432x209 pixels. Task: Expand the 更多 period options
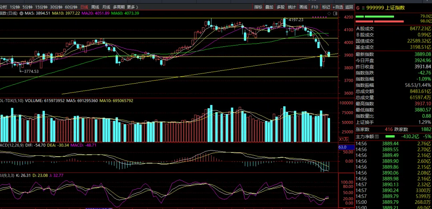click(x=132, y=7)
